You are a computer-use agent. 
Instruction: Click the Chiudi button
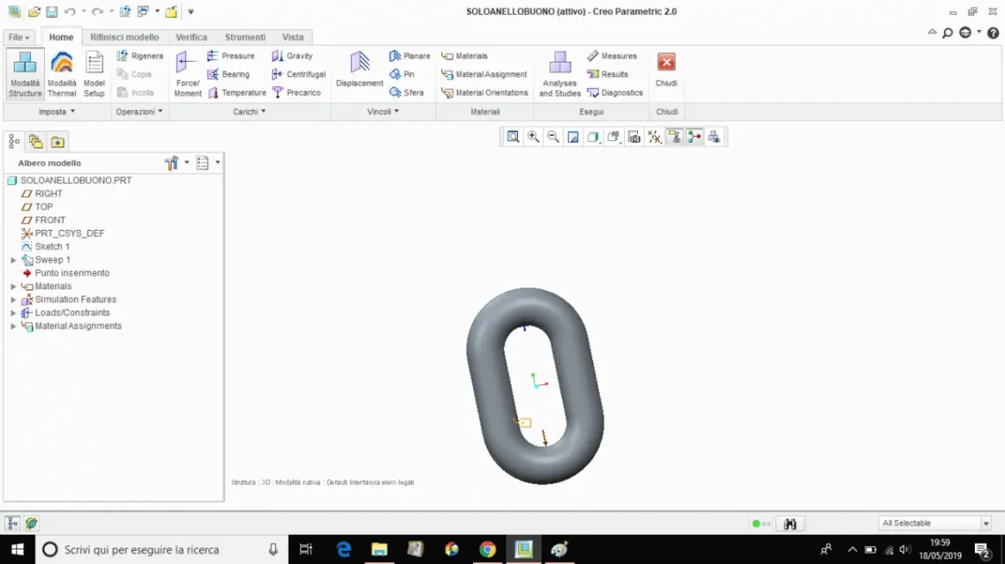pos(666,70)
